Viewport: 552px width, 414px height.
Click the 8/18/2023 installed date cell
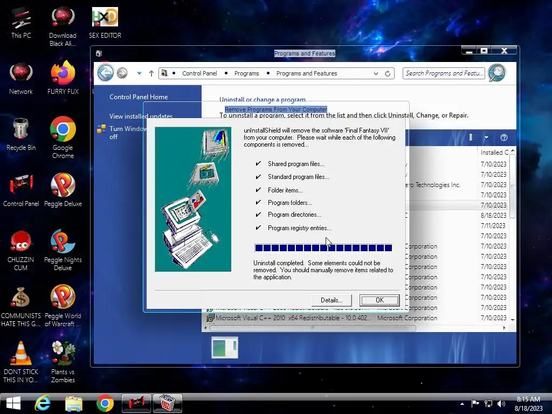tap(493, 215)
